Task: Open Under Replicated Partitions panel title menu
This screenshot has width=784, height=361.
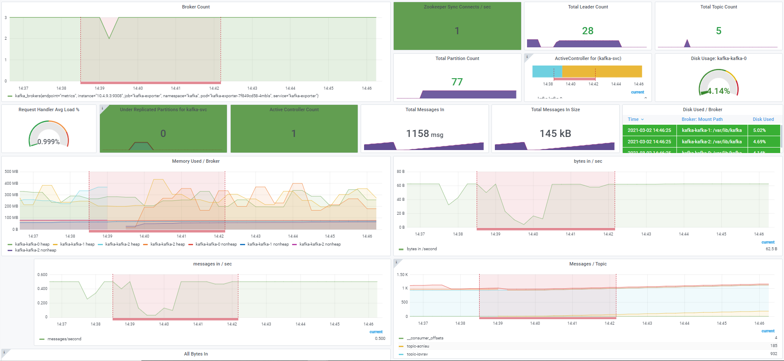Action: 163,109
